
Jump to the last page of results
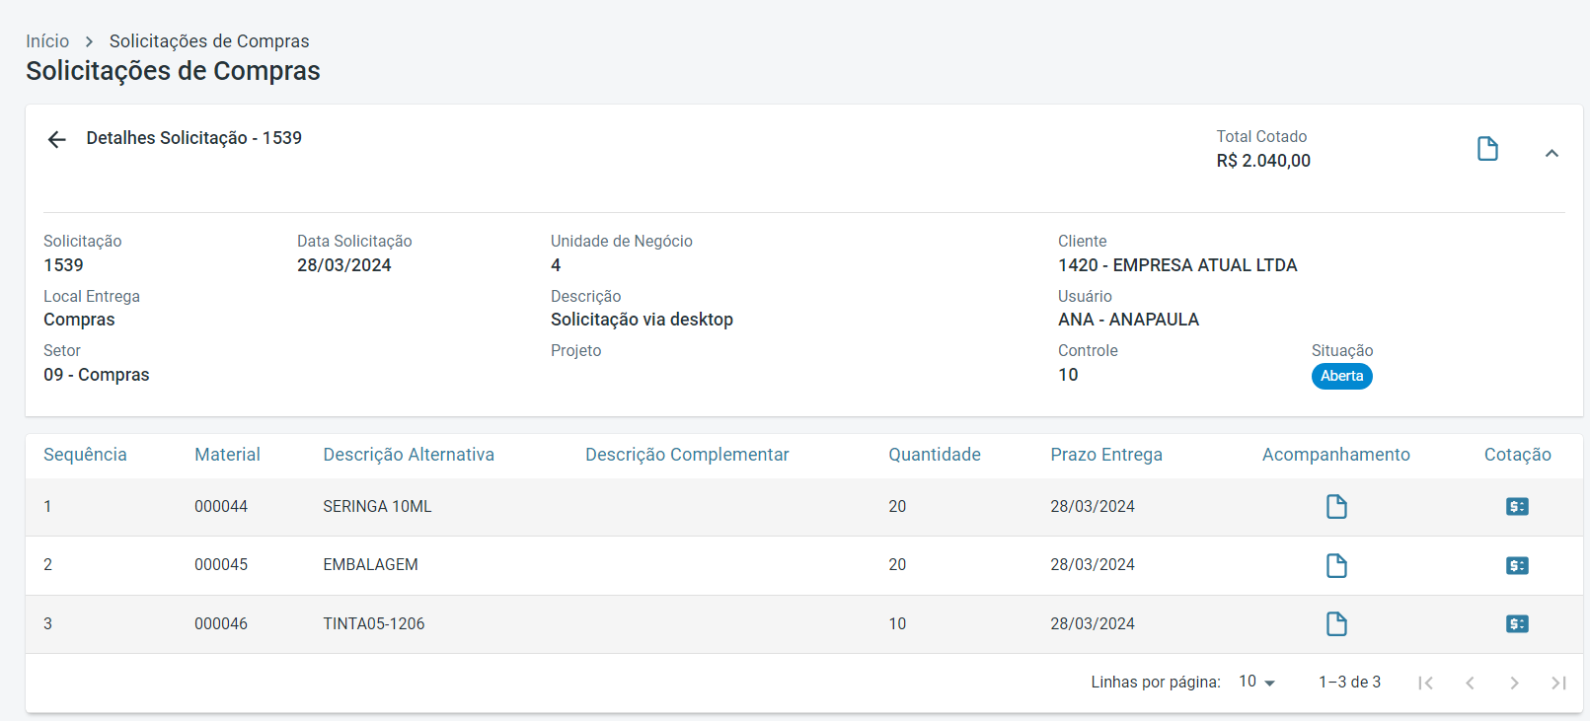pyautogui.click(x=1558, y=683)
